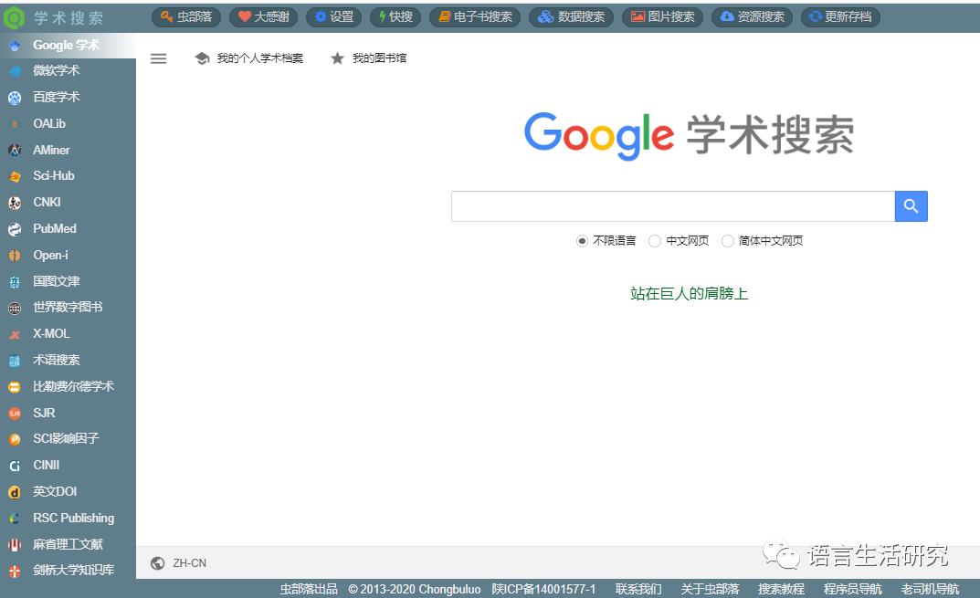Click 老司机导航 footer link
Image resolution: width=980 pixels, height=598 pixels.
[x=930, y=589]
